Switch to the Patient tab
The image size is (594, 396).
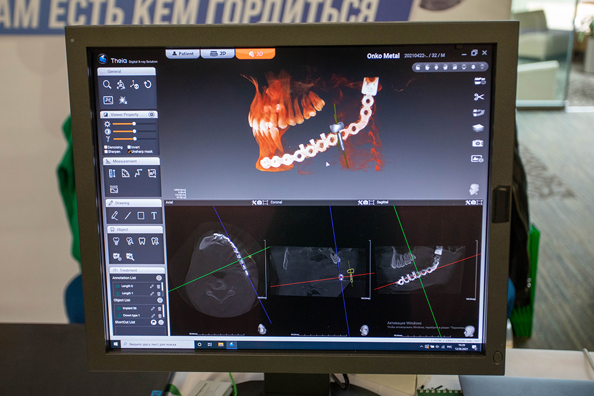coord(183,54)
